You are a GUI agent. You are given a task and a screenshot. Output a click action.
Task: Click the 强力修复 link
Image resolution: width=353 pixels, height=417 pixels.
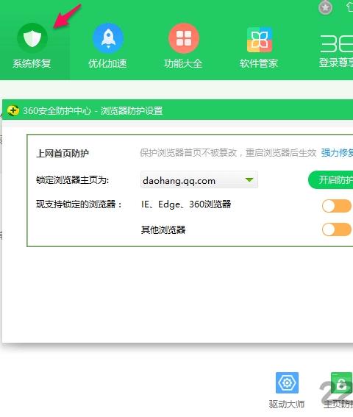pyautogui.click(x=337, y=153)
